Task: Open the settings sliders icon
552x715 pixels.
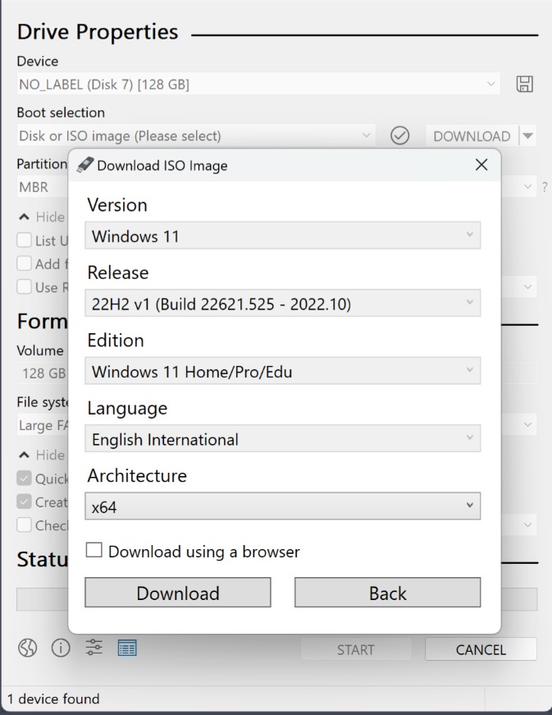Action: pos(94,648)
